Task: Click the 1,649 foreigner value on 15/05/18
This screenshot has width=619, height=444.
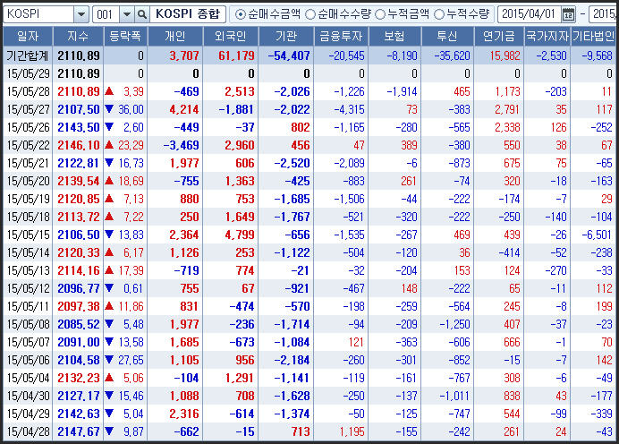Action: tap(240, 217)
